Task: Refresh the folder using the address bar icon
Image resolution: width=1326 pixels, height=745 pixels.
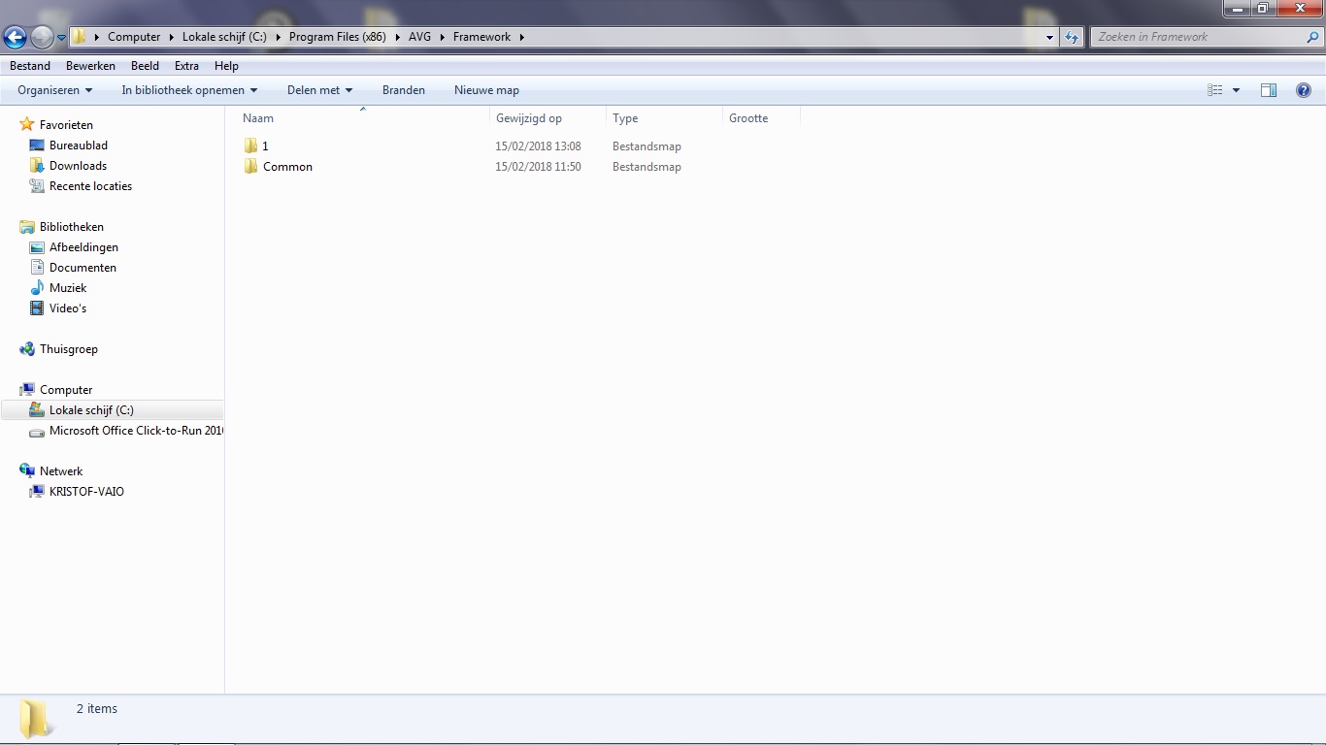Action: coord(1072,37)
